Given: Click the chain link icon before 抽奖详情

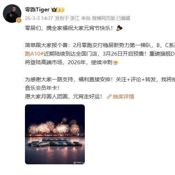Looking at the screenshot, I should (x=109, y=97).
